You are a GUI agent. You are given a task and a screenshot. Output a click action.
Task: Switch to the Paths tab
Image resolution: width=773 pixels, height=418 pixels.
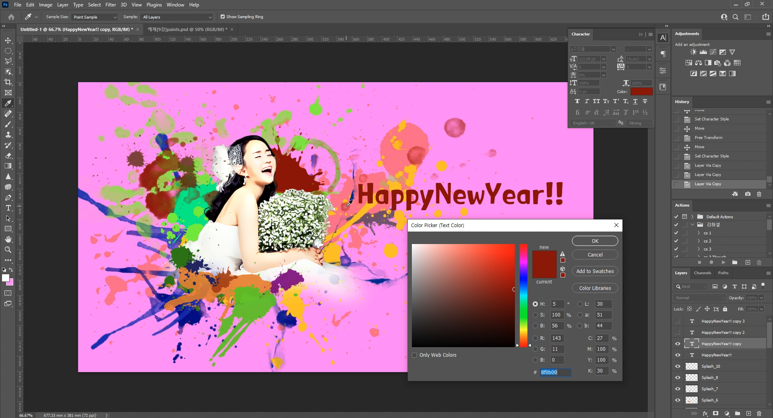(x=723, y=273)
